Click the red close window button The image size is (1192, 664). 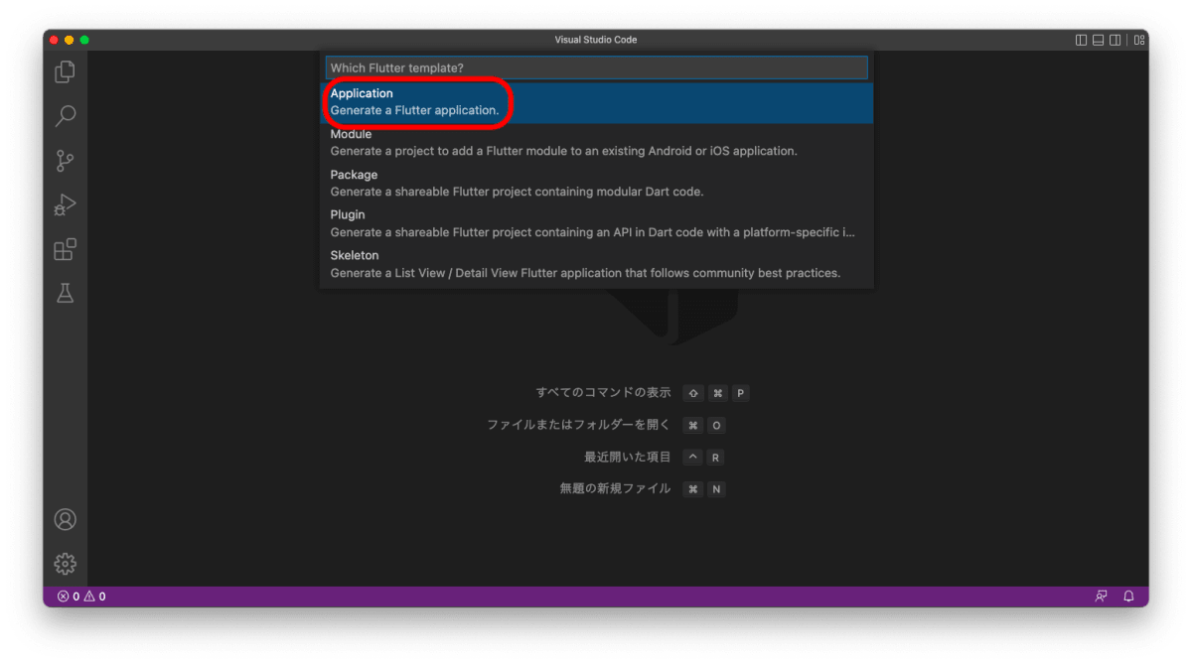[x=54, y=40]
